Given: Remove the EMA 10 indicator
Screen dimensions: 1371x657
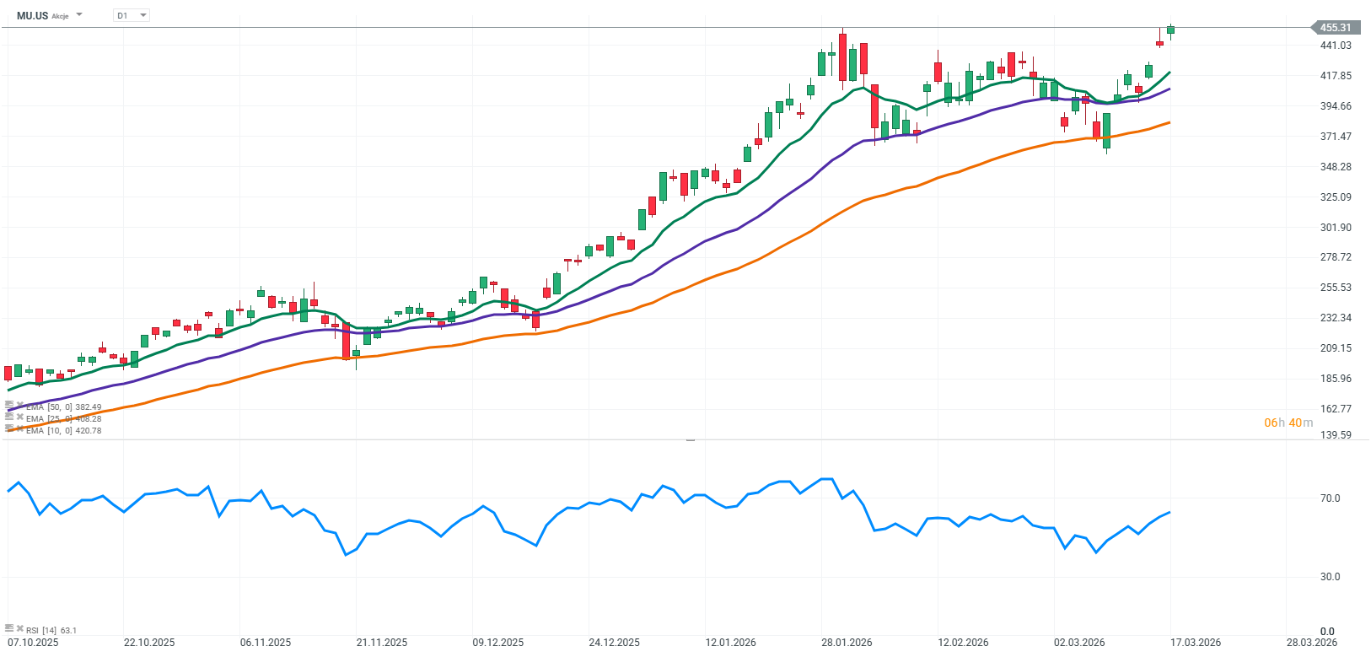Looking at the screenshot, I should (x=19, y=429).
